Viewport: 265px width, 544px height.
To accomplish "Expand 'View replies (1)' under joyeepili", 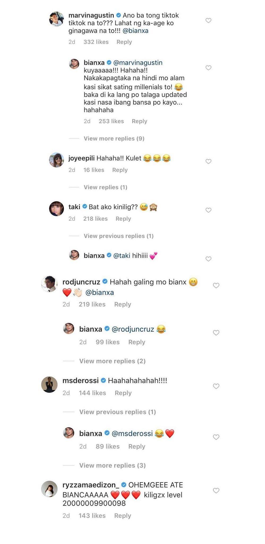I will (105, 187).
